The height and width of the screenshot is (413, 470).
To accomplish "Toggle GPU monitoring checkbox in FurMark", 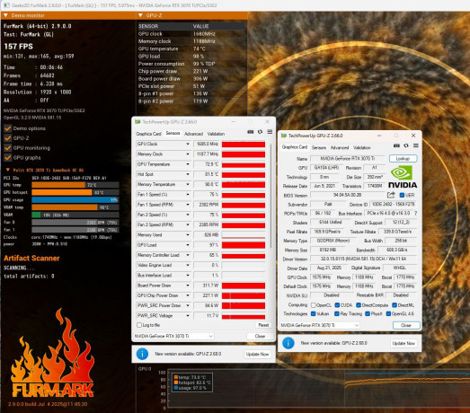I will tap(8, 148).
